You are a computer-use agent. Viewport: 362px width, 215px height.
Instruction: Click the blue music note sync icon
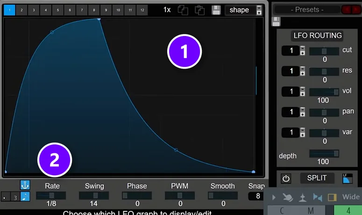click(x=25, y=196)
